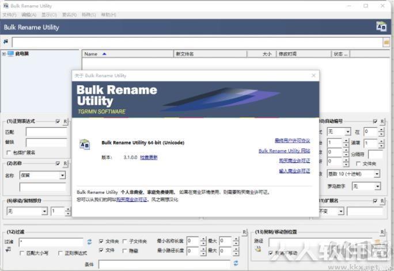The height and width of the screenshot is (271, 394).
Task: Toggle the (2)名称 enable checkbox
Action: click(x=58, y=163)
